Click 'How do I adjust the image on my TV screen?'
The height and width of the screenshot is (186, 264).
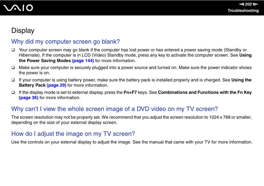pyautogui.click(x=73, y=134)
